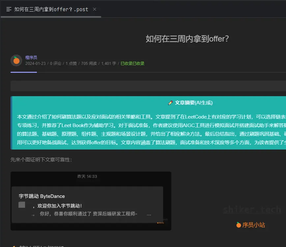Open the 橙序员 author profile link
The image size is (286, 247).
31,57
